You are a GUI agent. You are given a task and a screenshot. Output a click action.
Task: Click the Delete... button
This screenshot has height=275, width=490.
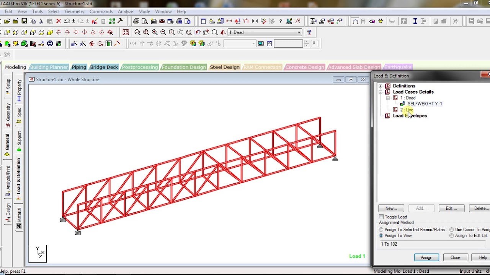[x=480, y=208]
